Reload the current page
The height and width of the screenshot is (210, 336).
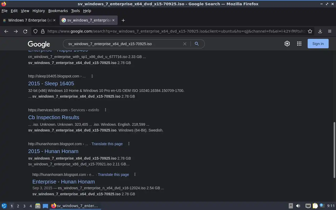coord(25,31)
